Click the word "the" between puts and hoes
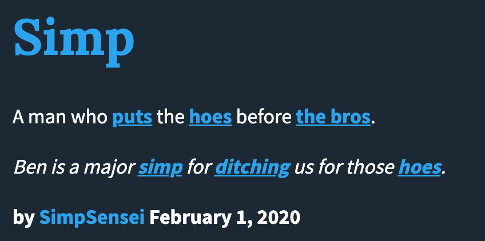The width and height of the screenshot is (485, 241). (x=170, y=118)
